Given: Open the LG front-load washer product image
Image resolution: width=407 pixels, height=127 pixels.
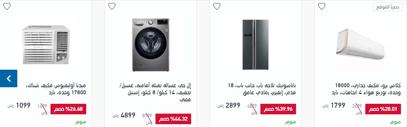Looking at the screenshot, I should click(151, 45).
